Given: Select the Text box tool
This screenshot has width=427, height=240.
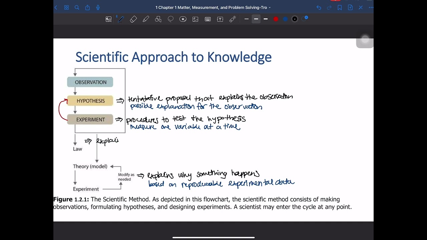Looking at the screenshot, I should [220, 19].
